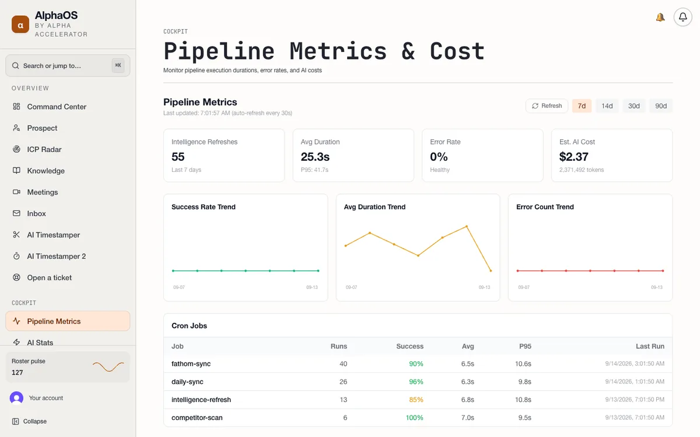Click the Cron Jobs heading
Viewport: 700px width, 437px height.
point(189,326)
